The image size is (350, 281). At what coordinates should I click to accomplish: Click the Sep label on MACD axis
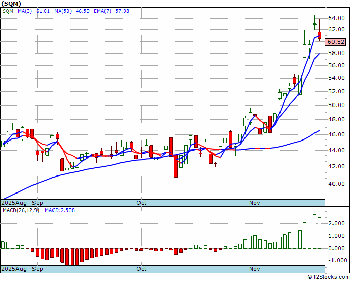37,269
